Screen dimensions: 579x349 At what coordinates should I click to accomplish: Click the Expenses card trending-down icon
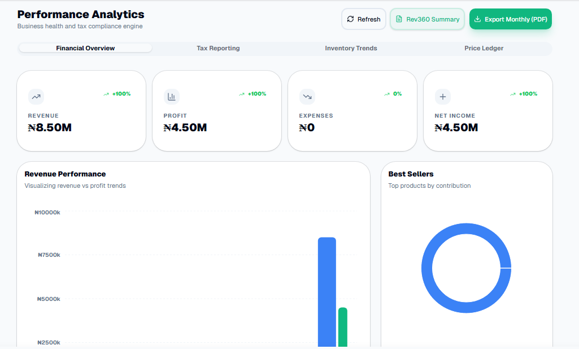point(307,97)
